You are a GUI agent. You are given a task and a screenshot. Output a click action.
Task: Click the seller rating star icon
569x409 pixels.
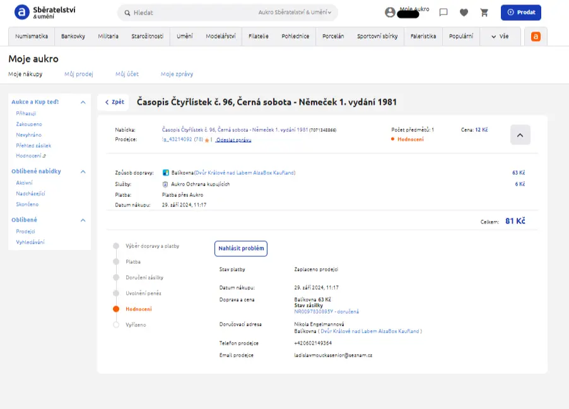[207, 140]
